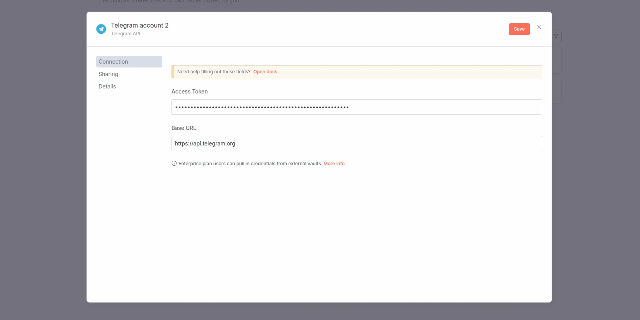This screenshot has width=640, height=320.
Task: Click the Base URL label
Action: coord(183,128)
